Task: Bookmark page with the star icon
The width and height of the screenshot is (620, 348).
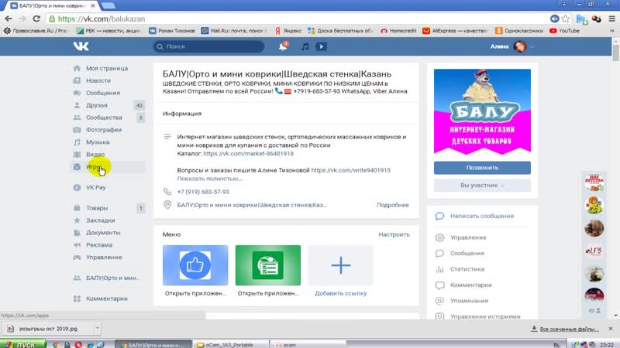Action: [566, 19]
